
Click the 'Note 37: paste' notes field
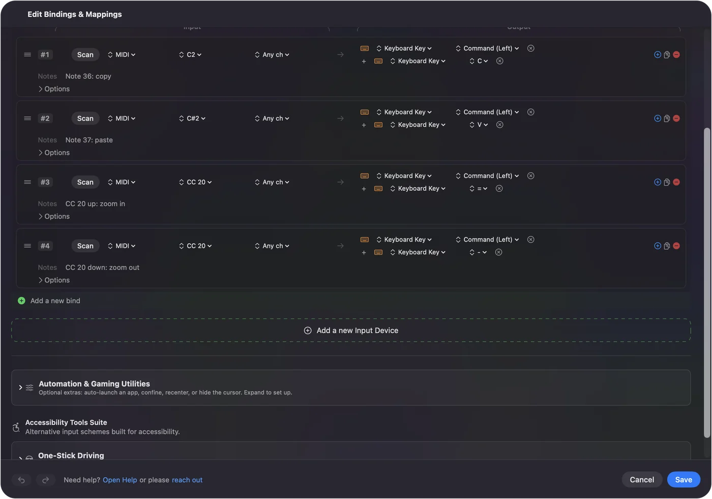click(89, 140)
